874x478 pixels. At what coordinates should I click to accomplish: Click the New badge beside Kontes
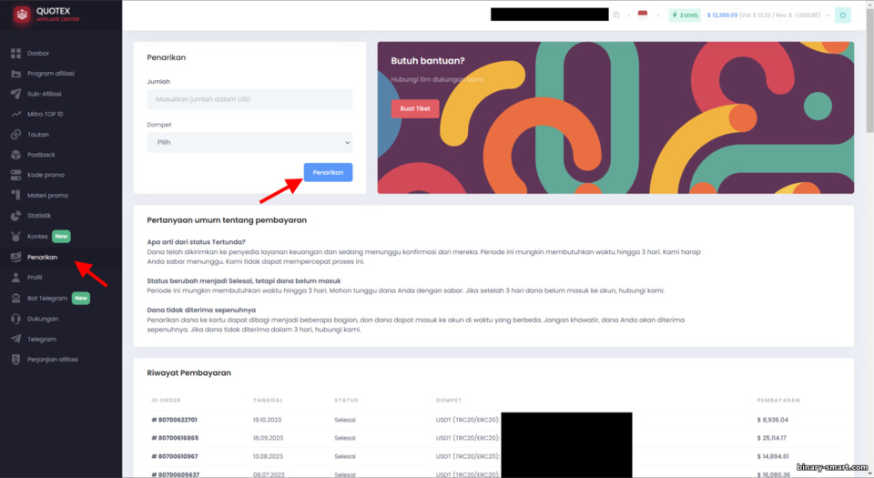click(x=61, y=236)
